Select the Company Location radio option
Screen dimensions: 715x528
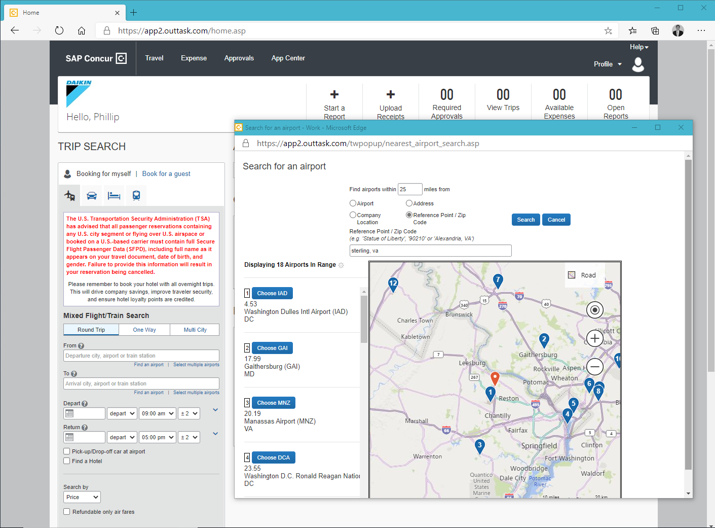[x=353, y=215]
